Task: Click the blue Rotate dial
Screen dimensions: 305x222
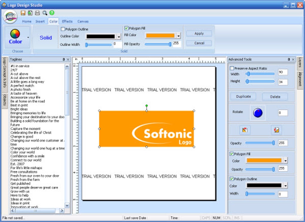Action: point(258,113)
